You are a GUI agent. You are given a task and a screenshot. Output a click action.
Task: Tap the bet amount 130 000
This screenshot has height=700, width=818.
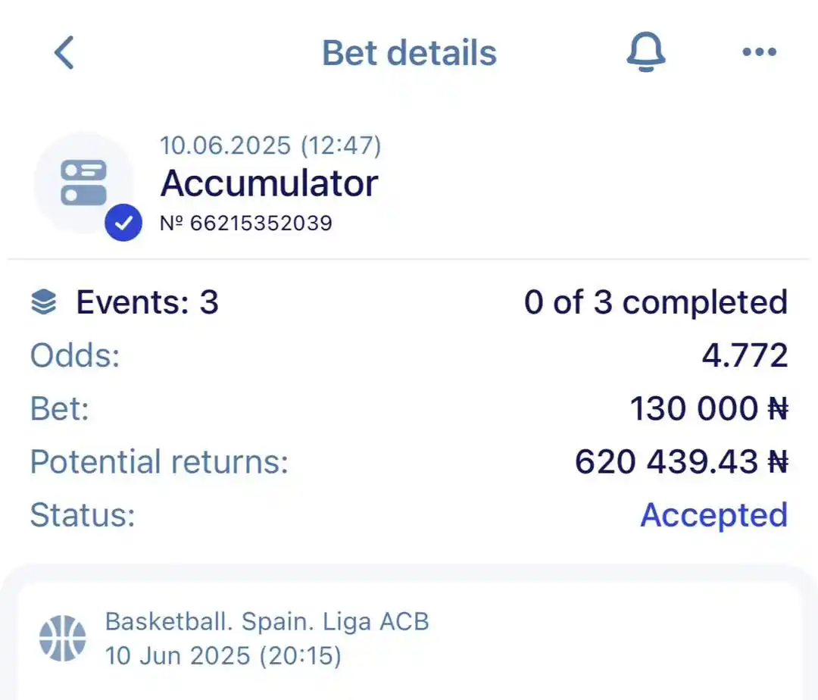[x=693, y=409]
